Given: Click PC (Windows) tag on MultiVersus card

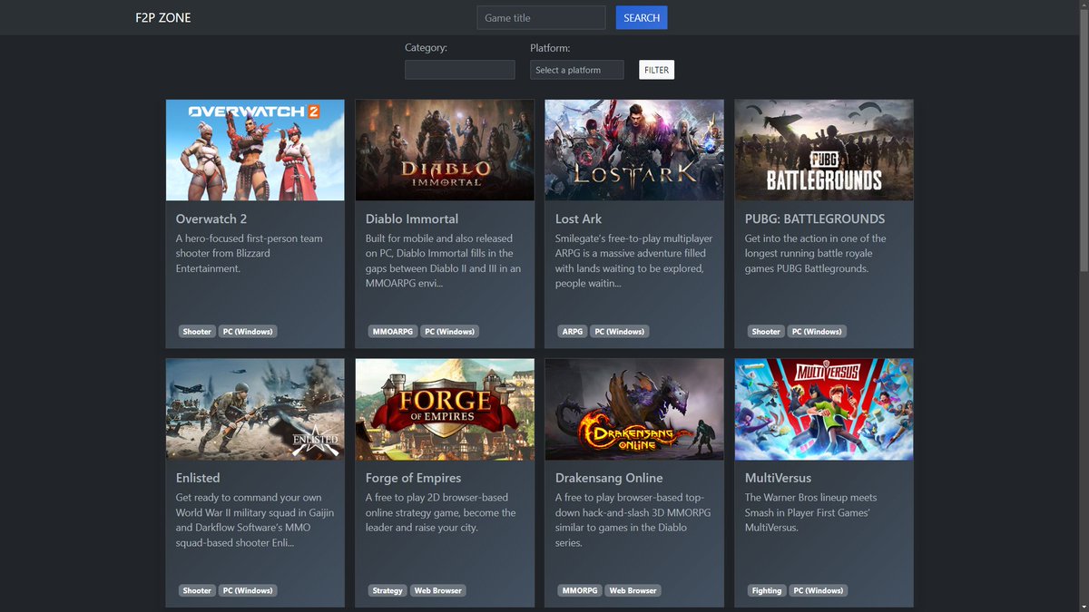Looking at the screenshot, I should [x=819, y=590].
